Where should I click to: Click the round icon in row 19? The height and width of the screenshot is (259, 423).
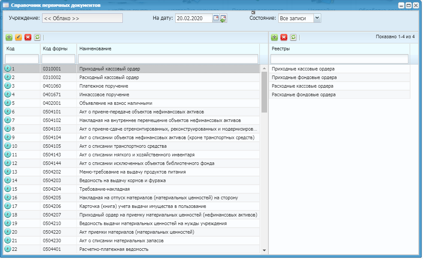[8, 223]
